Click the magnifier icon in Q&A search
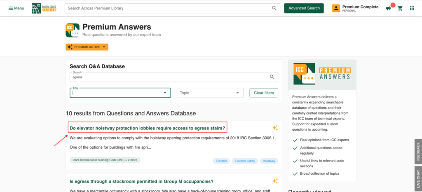The image size is (422, 192). coord(272,77)
